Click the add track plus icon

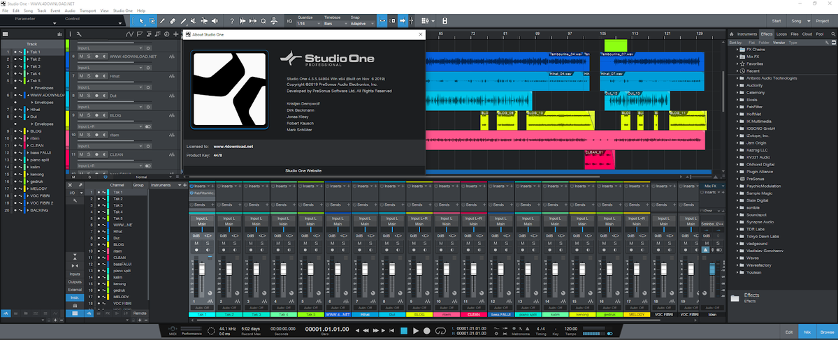176,34
